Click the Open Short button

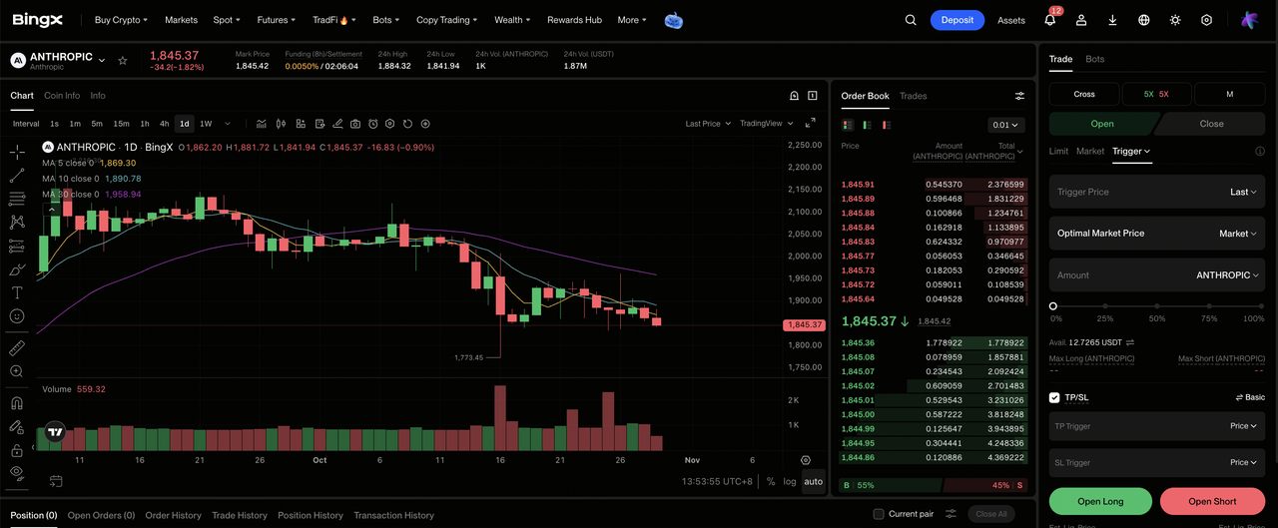tap(1212, 501)
